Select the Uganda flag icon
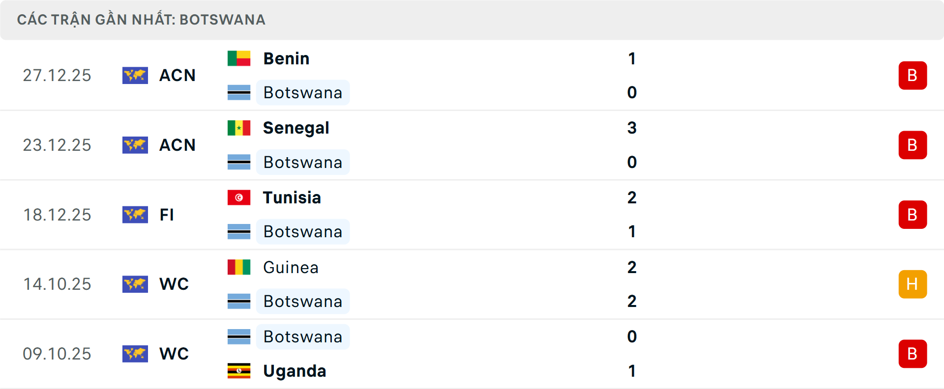 [x=239, y=371]
